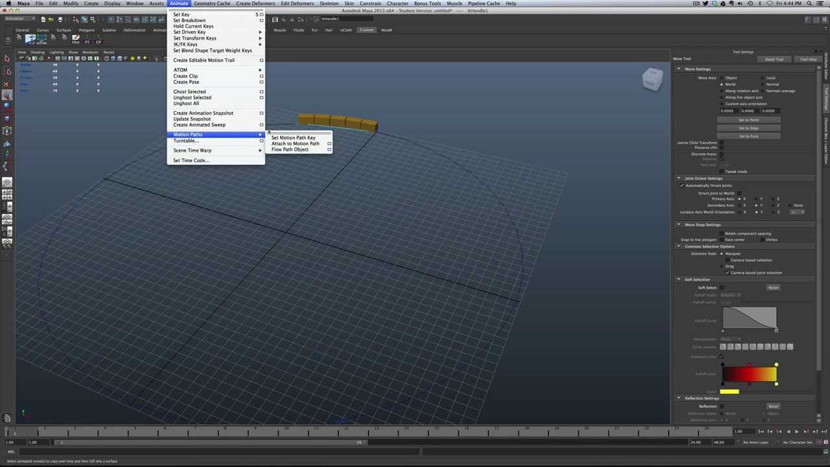Collapse Soft Selection section
Image resolution: width=830 pixels, height=467 pixels.
tap(679, 280)
